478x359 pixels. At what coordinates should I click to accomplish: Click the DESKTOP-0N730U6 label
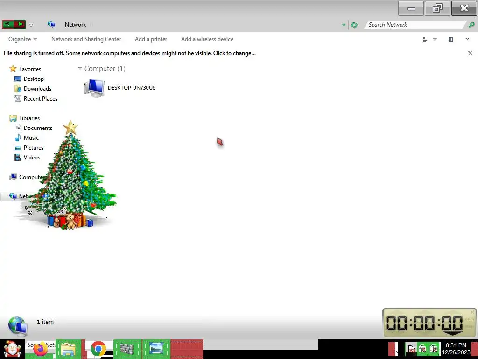click(131, 87)
